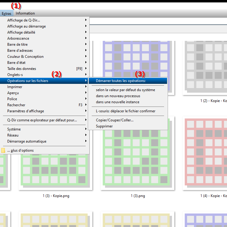This screenshot has height=227, width=227.
Task: Open the Information menu
Action: pyautogui.click(x=25, y=13)
